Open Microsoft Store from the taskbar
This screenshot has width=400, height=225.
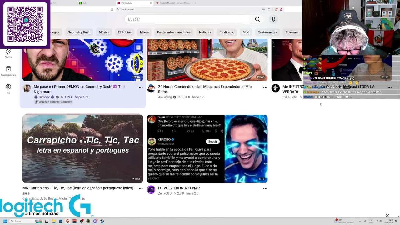pos(61,221)
